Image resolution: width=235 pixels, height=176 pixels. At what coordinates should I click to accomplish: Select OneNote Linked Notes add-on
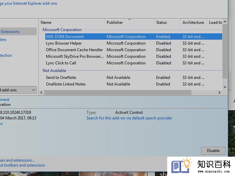click(134, 84)
